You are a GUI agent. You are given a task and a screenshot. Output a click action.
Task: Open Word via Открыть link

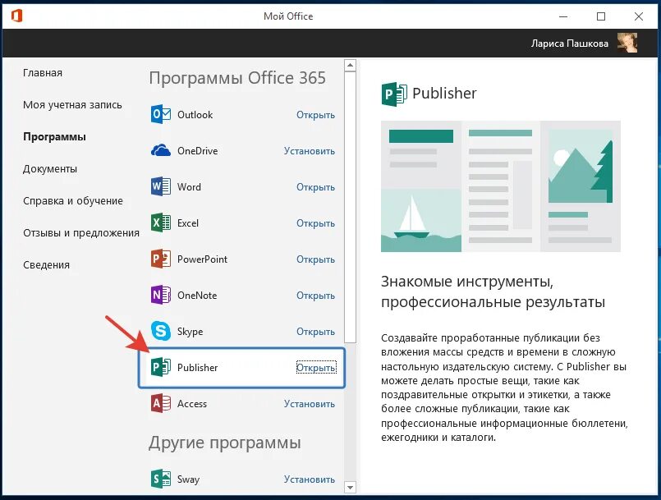tap(315, 186)
